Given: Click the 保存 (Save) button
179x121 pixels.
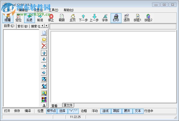Looking at the screenshot, I should [x=17, y=111].
